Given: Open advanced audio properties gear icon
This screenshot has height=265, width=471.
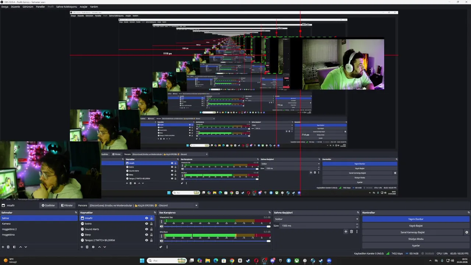Looking at the screenshot, I should coord(161,247).
